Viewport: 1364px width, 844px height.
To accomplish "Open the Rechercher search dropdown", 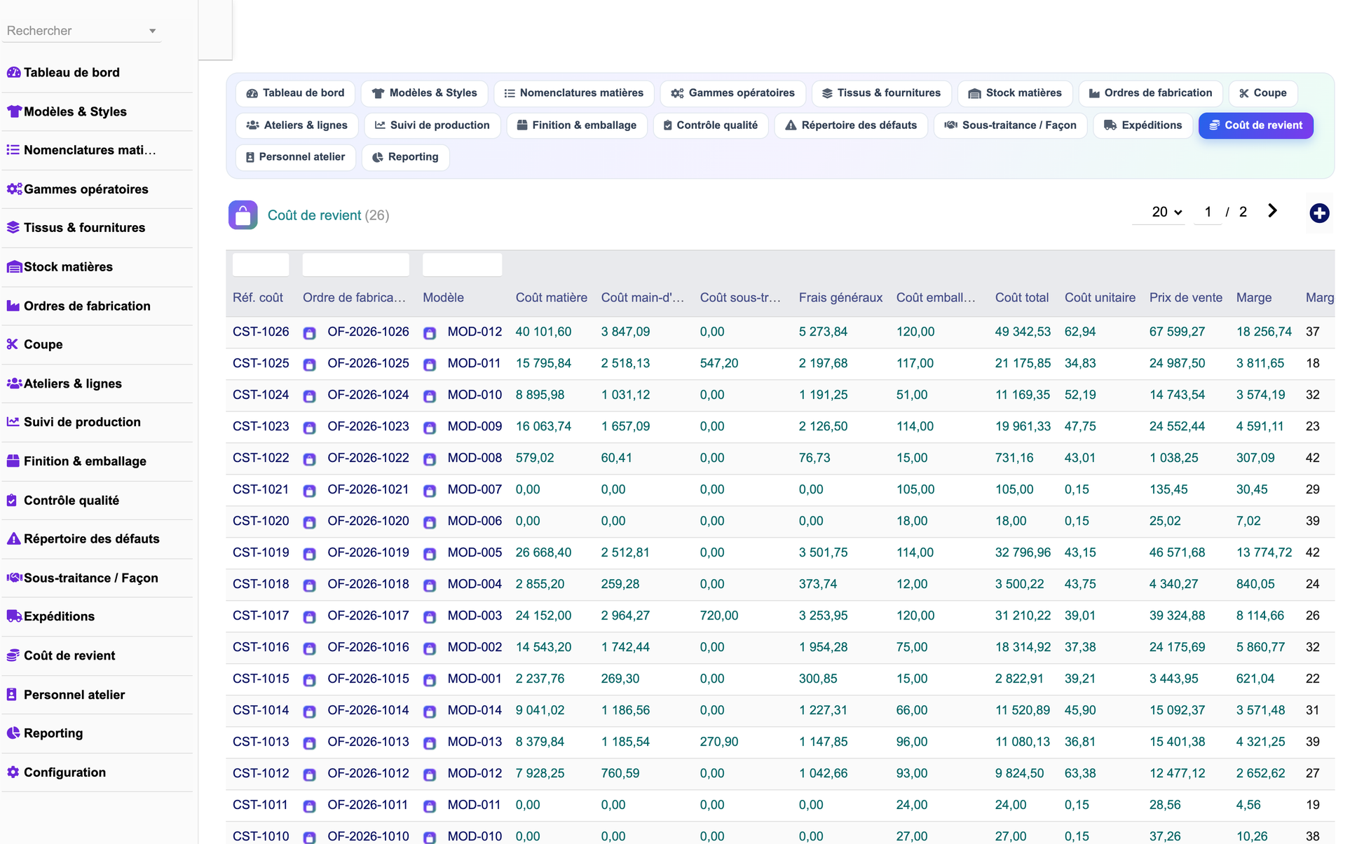I will click(81, 31).
